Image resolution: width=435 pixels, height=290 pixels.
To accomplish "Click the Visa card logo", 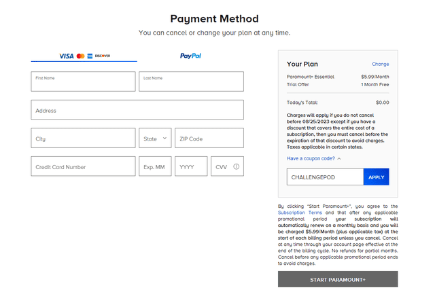I will (66, 56).
